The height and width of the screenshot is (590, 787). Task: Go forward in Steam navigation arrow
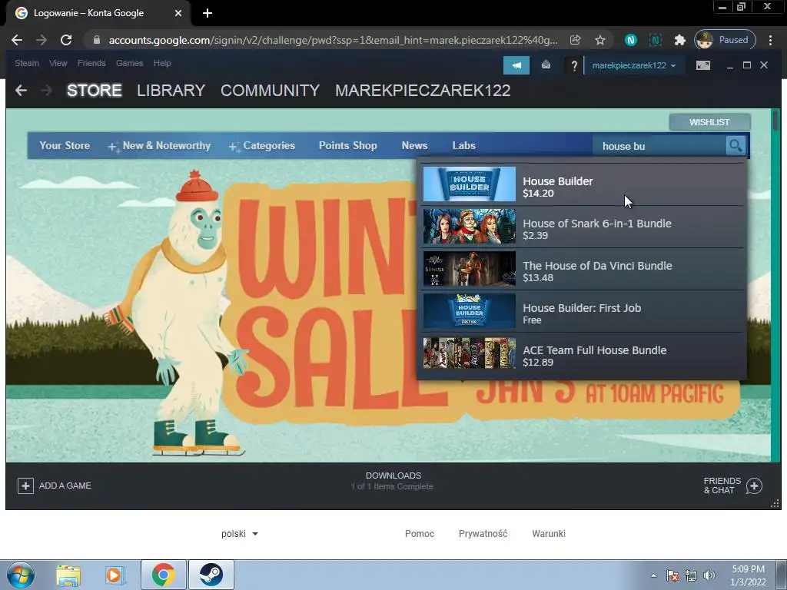coord(45,91)
